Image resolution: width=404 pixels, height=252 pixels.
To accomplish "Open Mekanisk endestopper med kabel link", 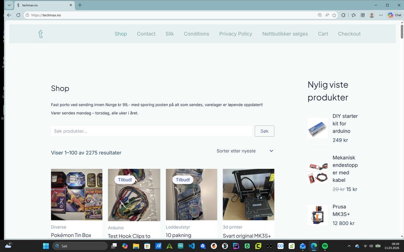I will point(345,169).
